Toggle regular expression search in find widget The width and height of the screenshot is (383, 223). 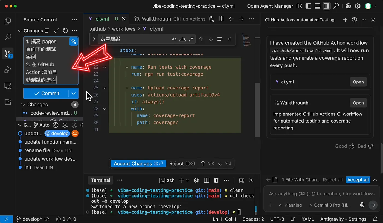(191, 39)
